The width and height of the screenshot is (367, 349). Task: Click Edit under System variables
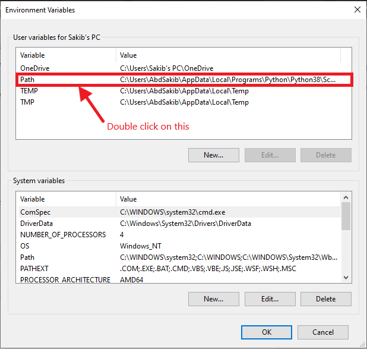coord(270,299)
